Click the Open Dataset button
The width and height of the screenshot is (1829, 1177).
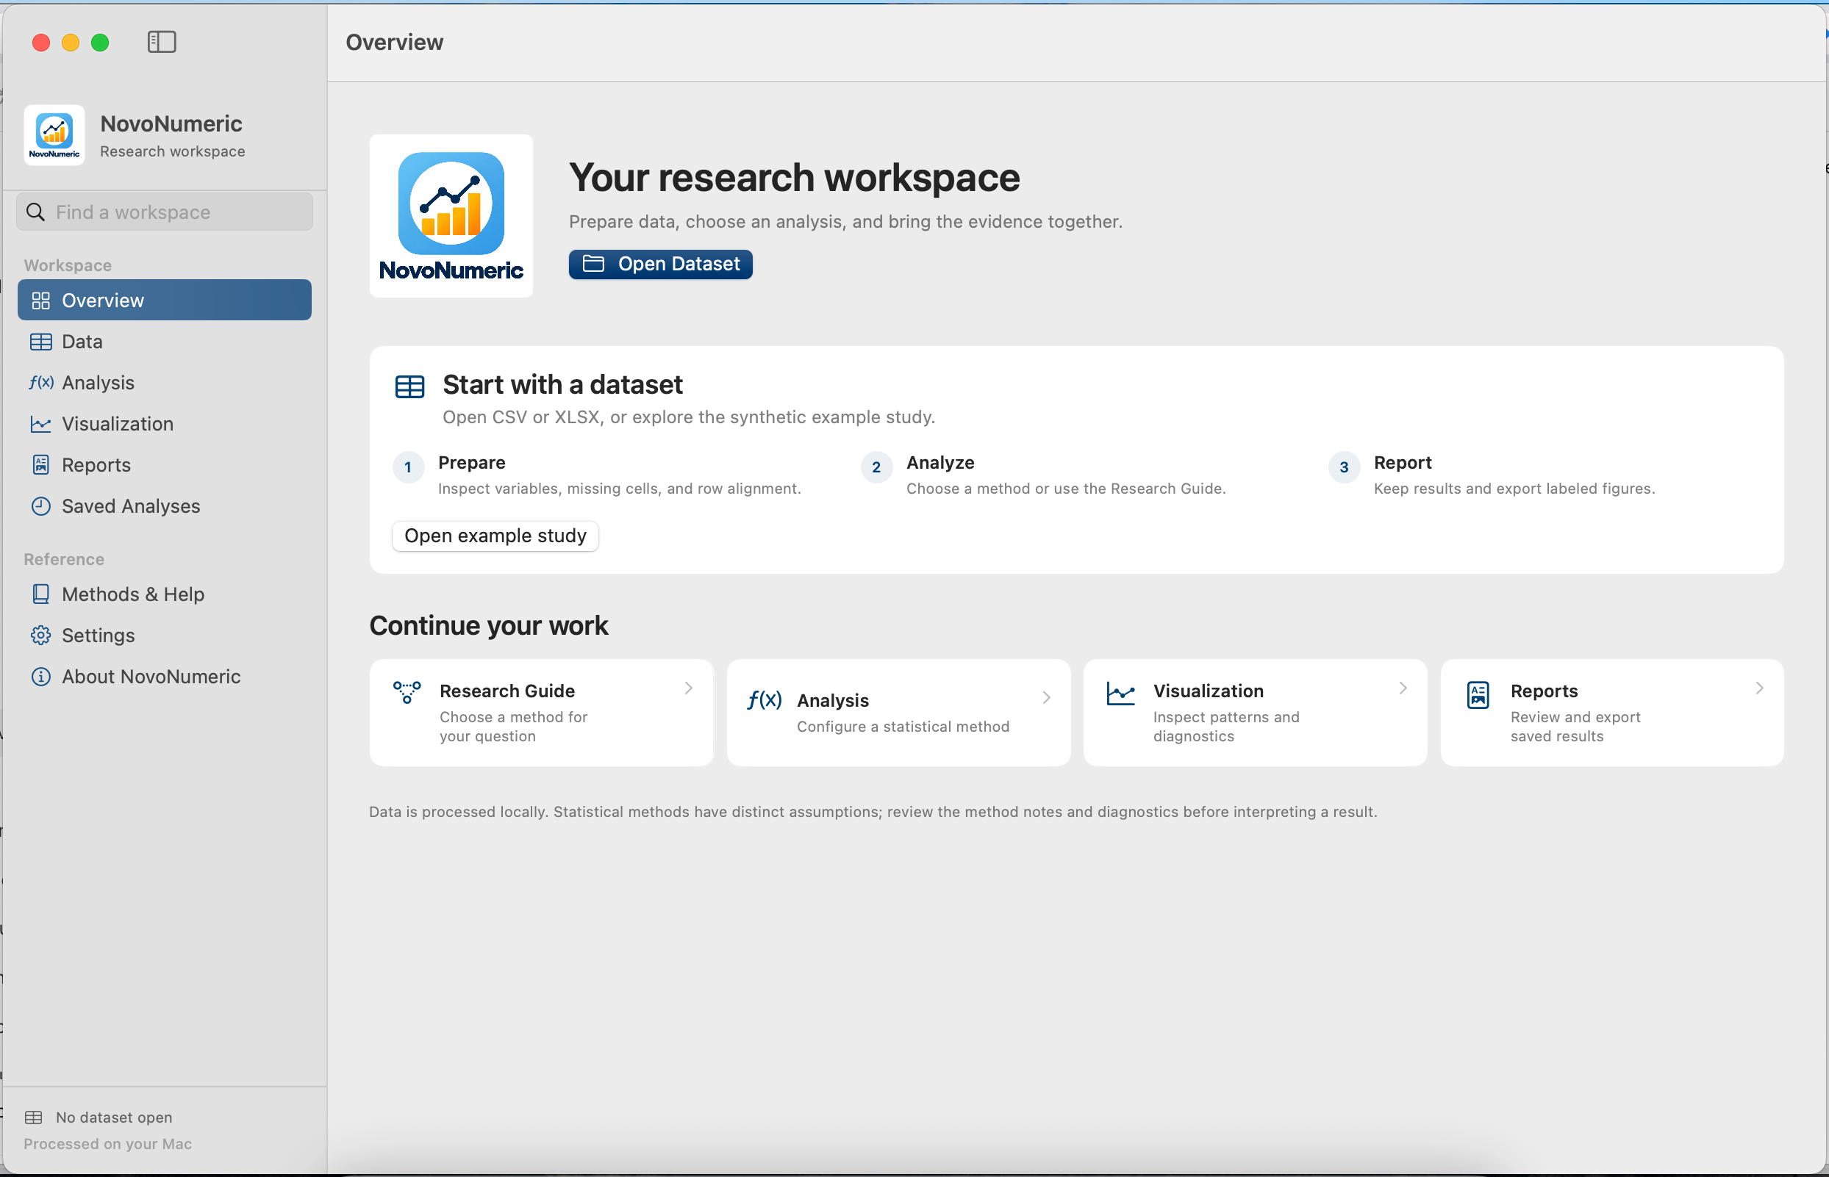[x=661, y=264]
